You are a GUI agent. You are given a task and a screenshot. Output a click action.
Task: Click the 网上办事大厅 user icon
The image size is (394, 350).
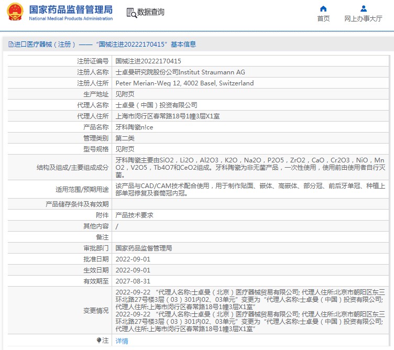click(363, 8)
